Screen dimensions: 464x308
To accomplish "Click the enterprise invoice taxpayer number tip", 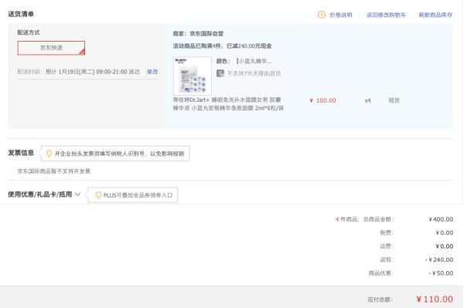I will 115,154.
